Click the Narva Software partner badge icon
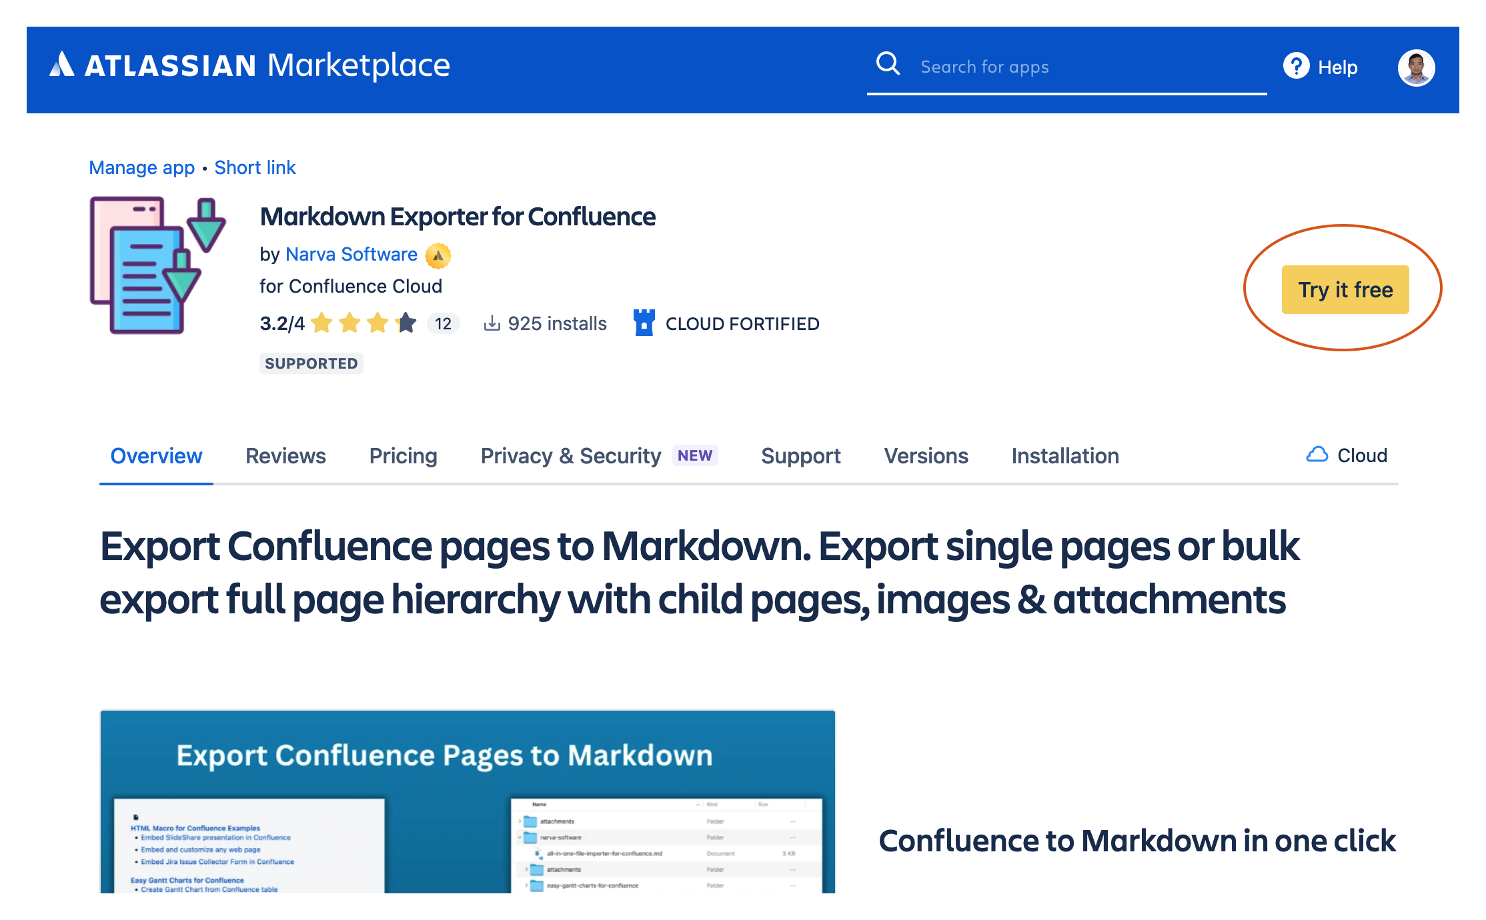The width and height of the screenshot is (1486, 920). 438,255
